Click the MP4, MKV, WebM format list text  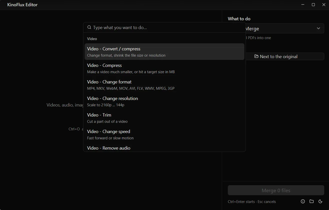click(x=131, y=88)
